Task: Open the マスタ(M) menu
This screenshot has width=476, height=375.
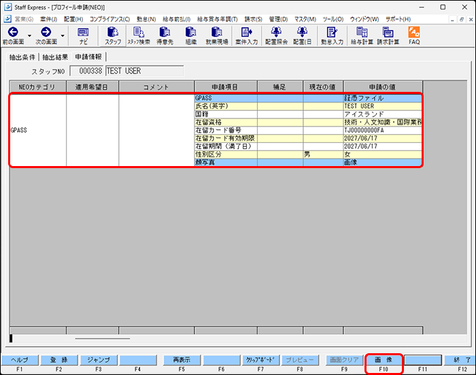Action: click(x=305, y=19)
